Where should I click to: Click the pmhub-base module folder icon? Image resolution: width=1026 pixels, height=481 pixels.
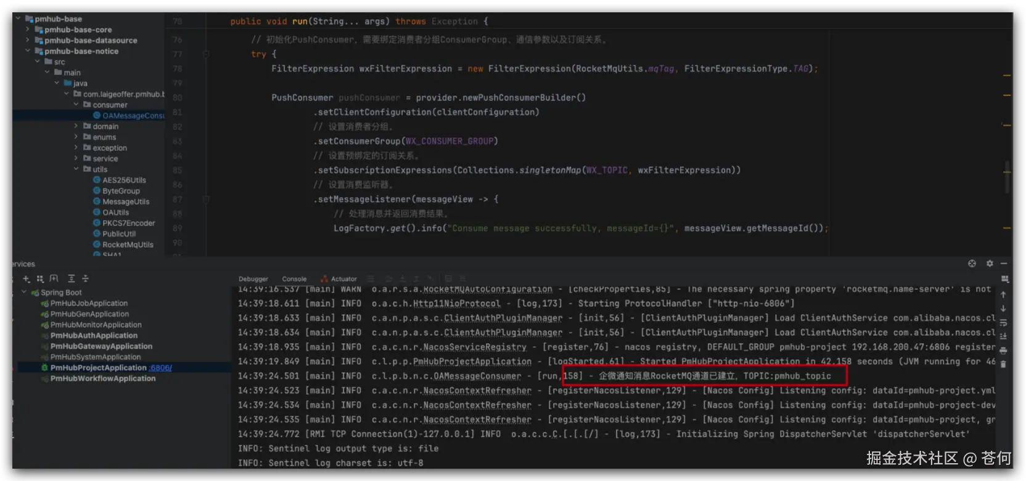click(29, 19)
